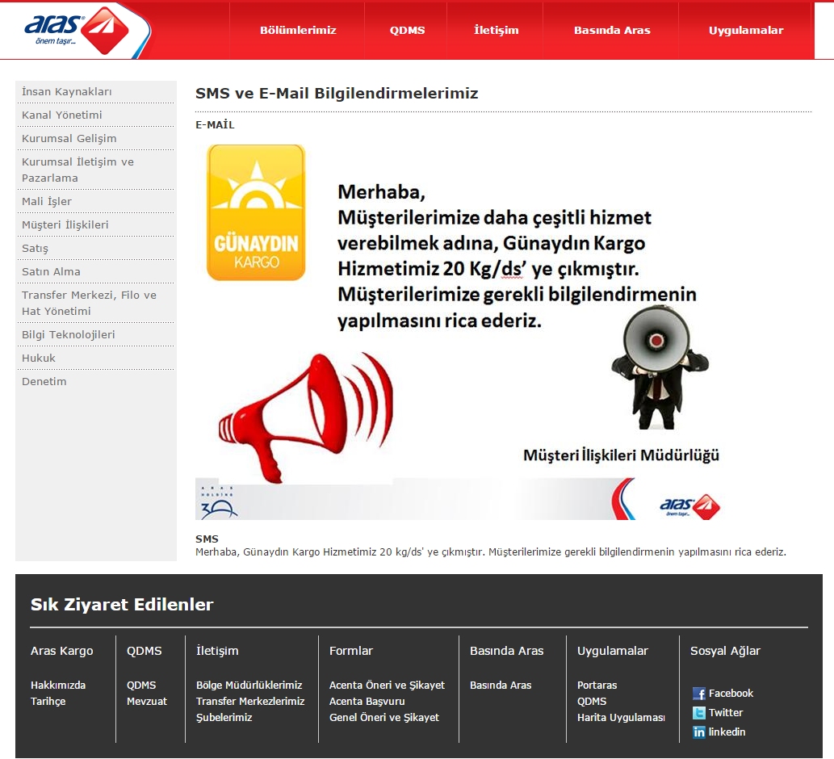
Task: Open Kurumsal Gelişim sidebar item
Action: (96, 138)
